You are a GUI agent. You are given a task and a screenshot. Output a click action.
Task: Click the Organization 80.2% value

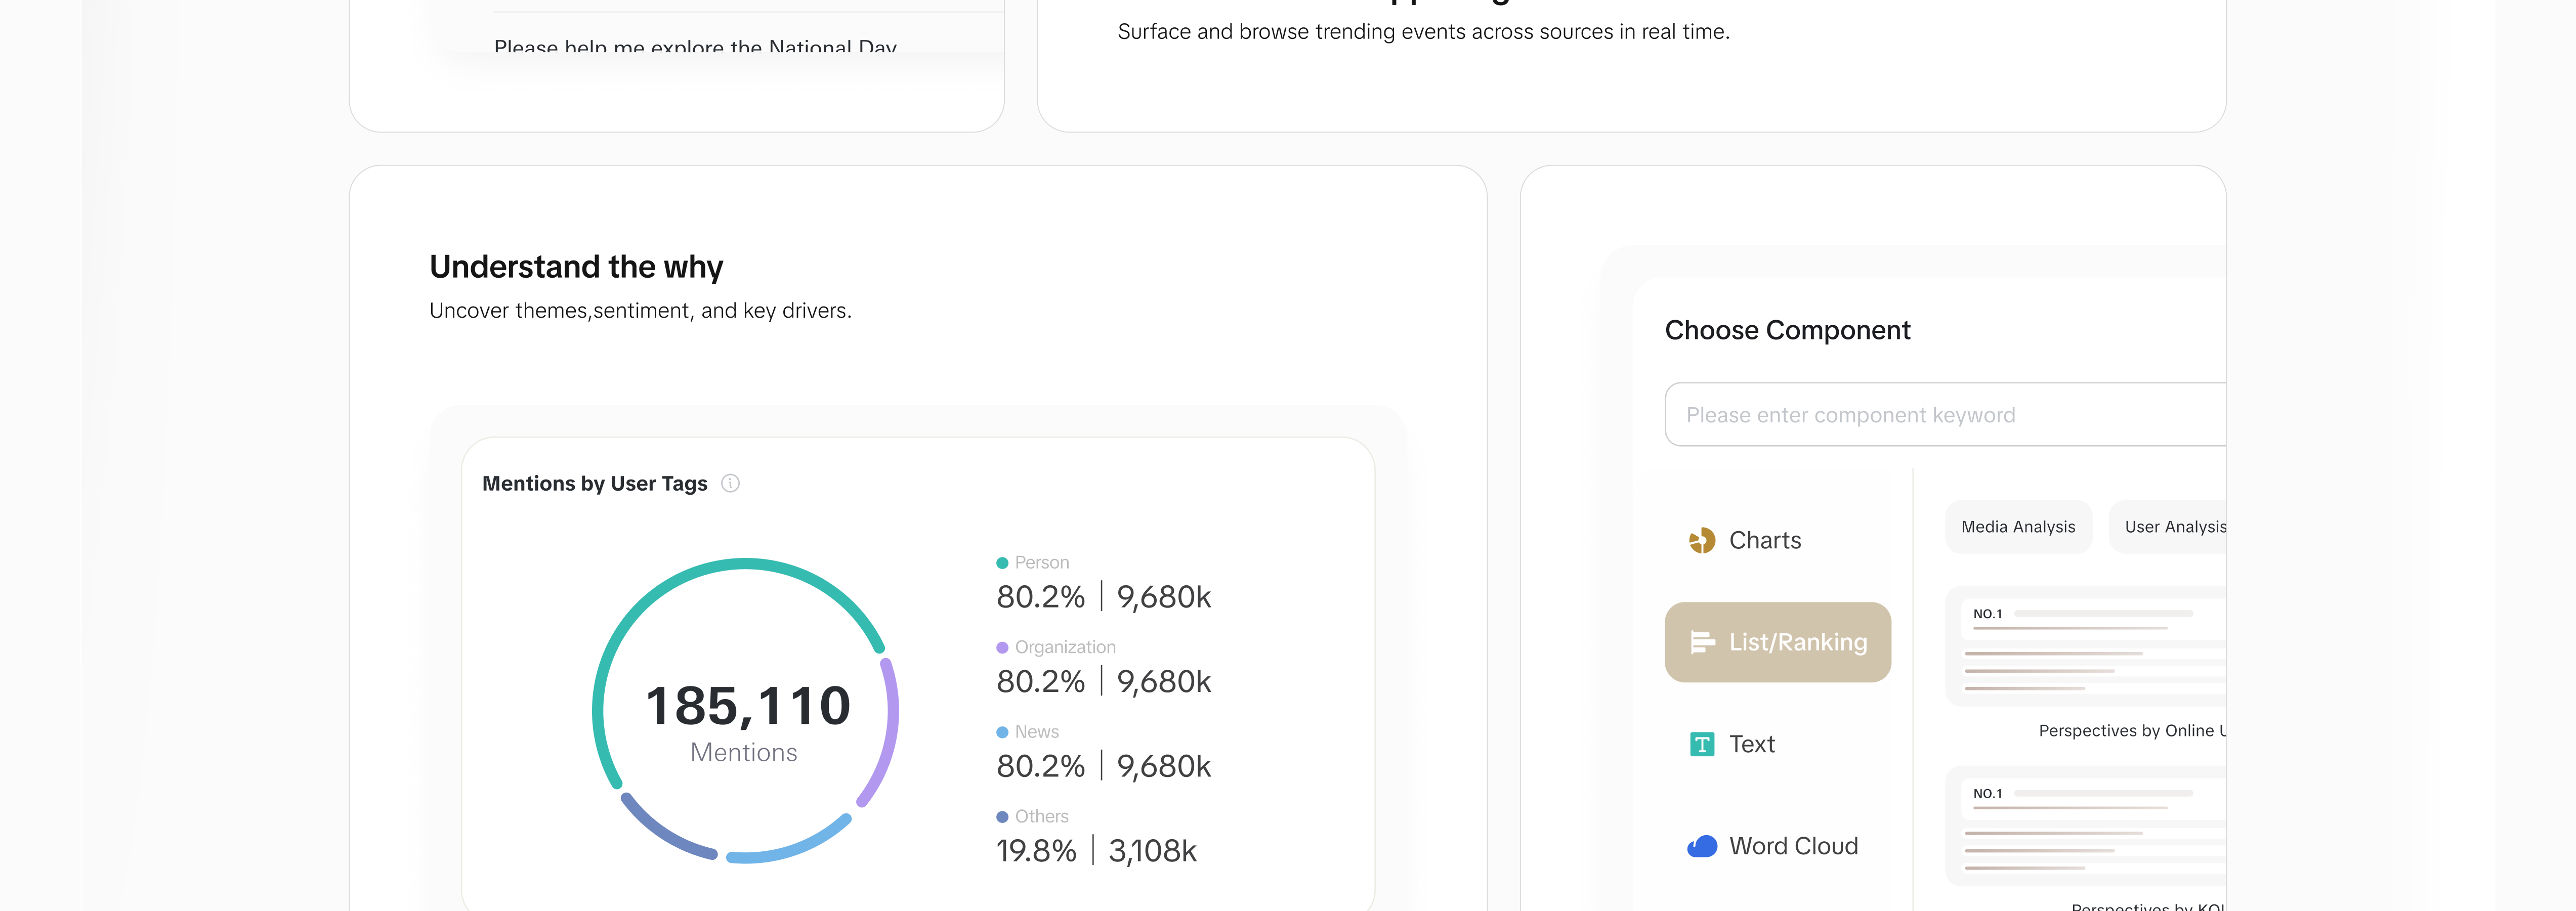pyautogui.click(x=1040, y=682)
